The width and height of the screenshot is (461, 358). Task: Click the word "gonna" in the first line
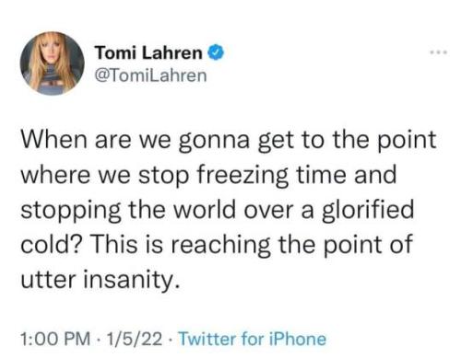click(x=214, y=142)
